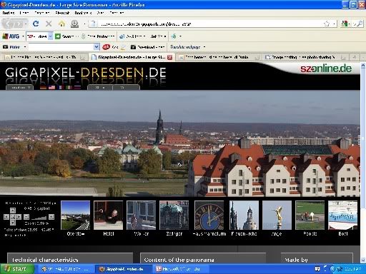The width and height of the screenshot is (366, 274).
Task: Switch to first taskbar window button
Action: click(x=66, y=269)
